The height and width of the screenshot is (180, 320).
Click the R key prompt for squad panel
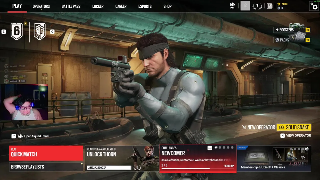pyautogui.click(x=13, y=136)
